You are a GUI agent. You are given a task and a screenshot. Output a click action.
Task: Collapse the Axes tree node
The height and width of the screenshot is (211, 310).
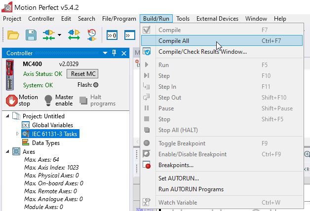[x=8, y=151]
